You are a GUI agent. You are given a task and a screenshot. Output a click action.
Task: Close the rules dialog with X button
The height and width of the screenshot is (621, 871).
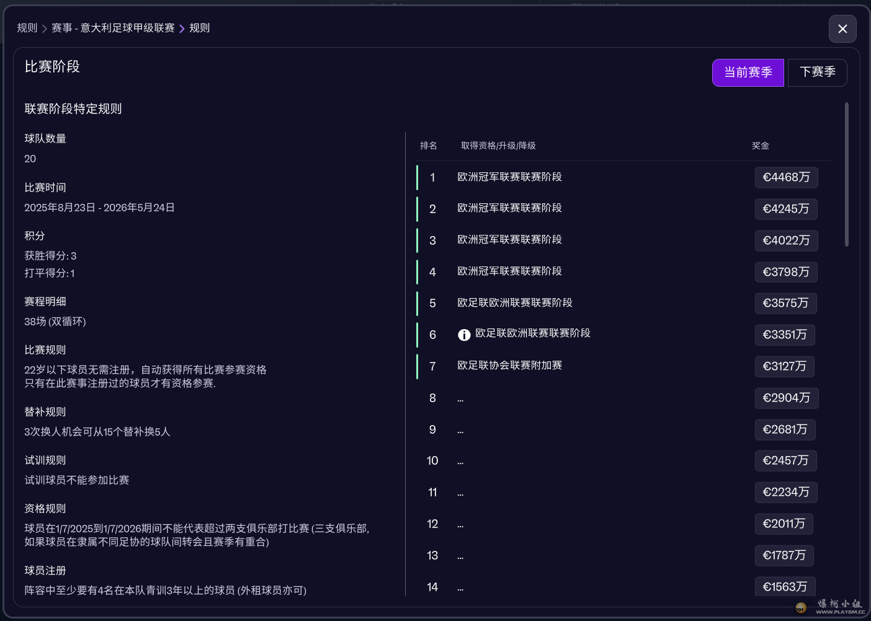tap(842, 29)
